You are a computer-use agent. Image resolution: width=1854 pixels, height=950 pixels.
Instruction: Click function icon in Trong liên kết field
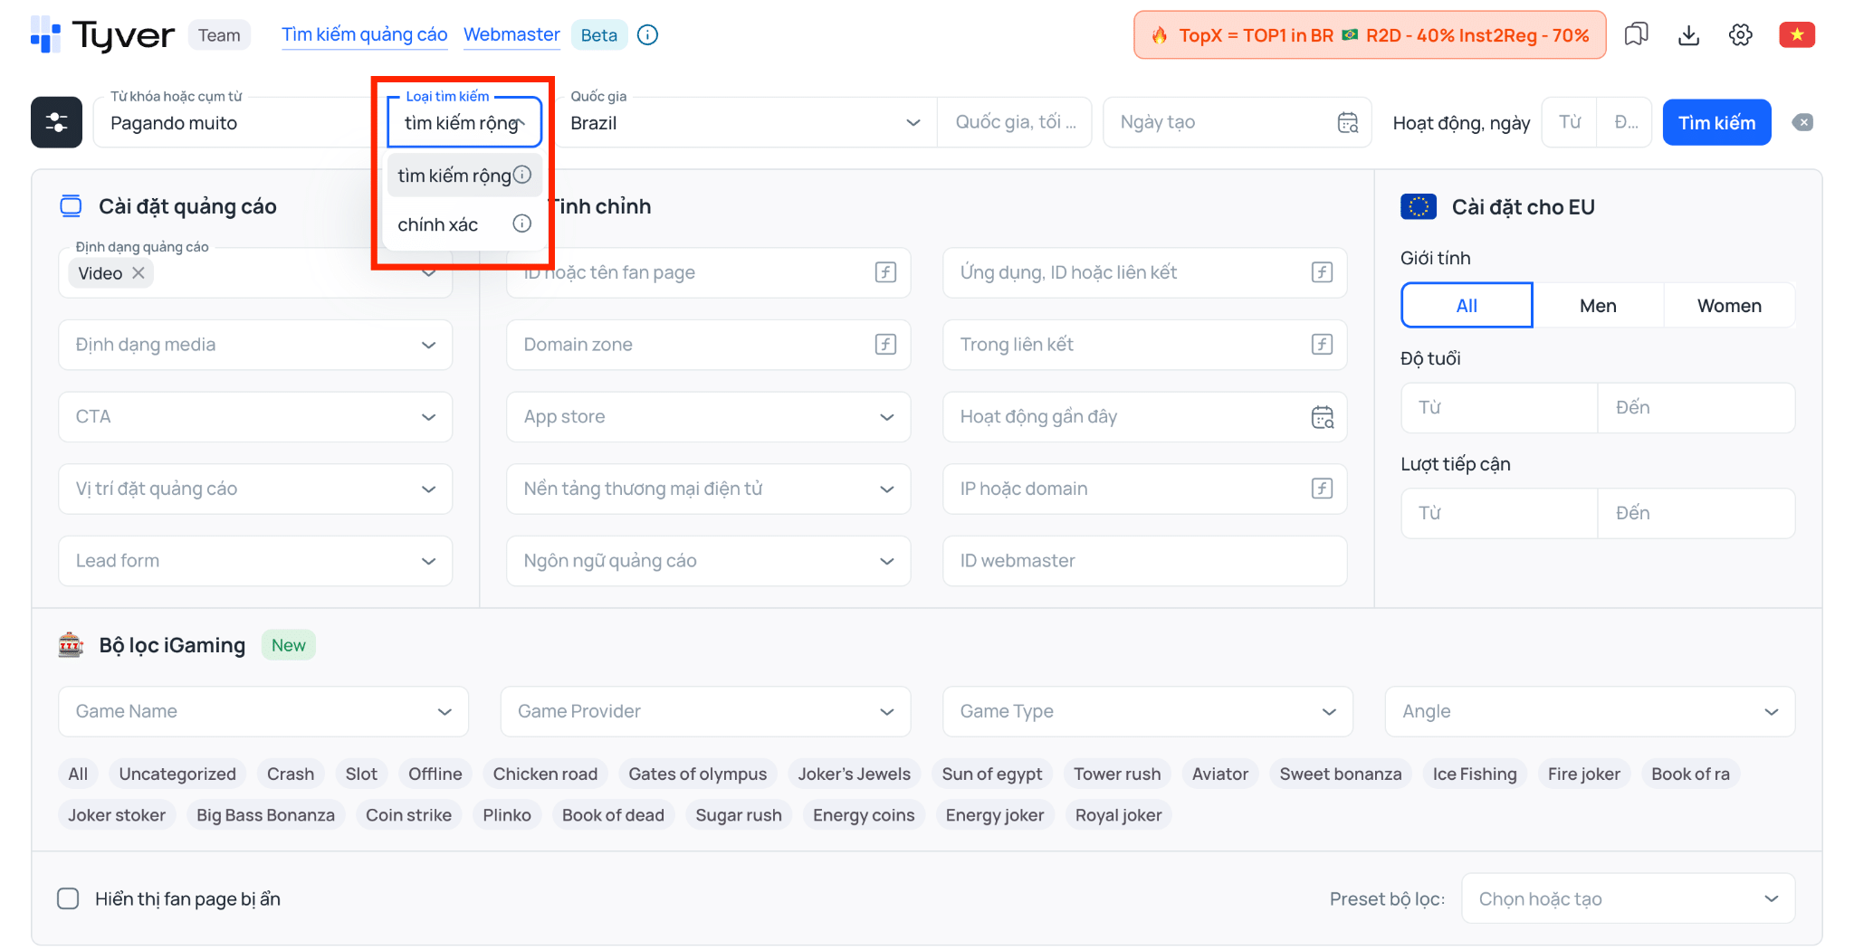(x=1322, y=344)
